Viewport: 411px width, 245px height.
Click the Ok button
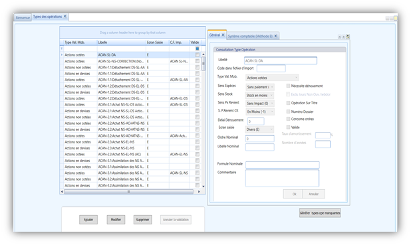point(293,194)
